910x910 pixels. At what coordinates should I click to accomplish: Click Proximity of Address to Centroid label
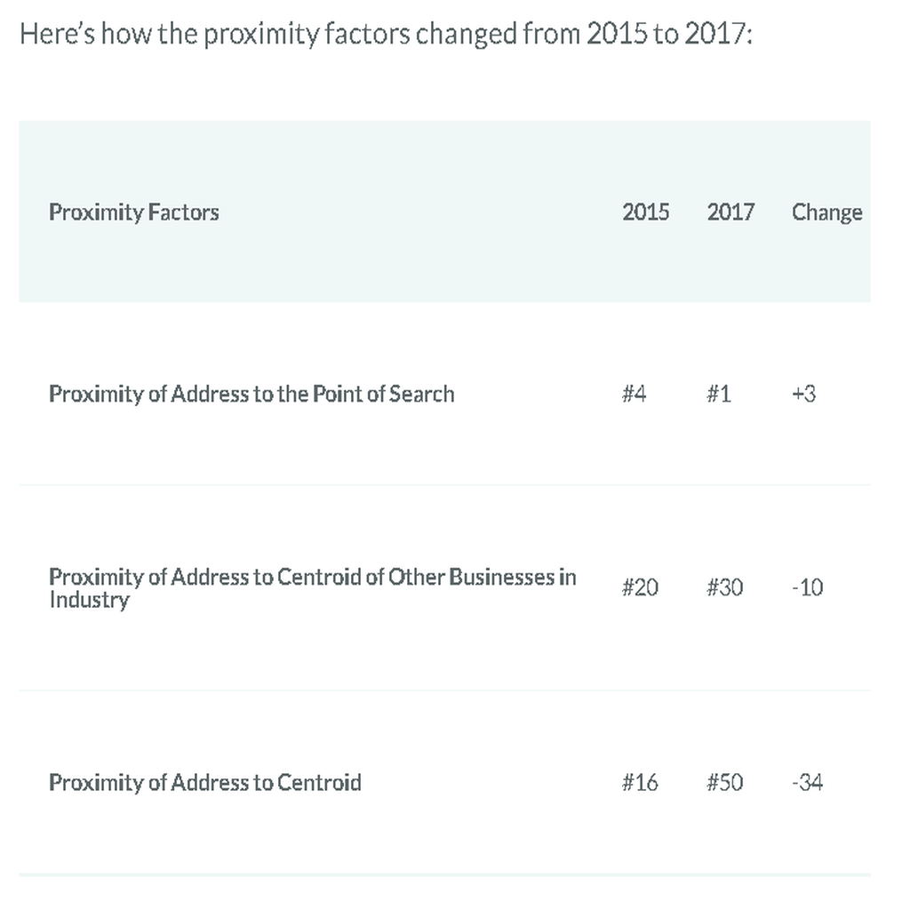tap(205, 783)
